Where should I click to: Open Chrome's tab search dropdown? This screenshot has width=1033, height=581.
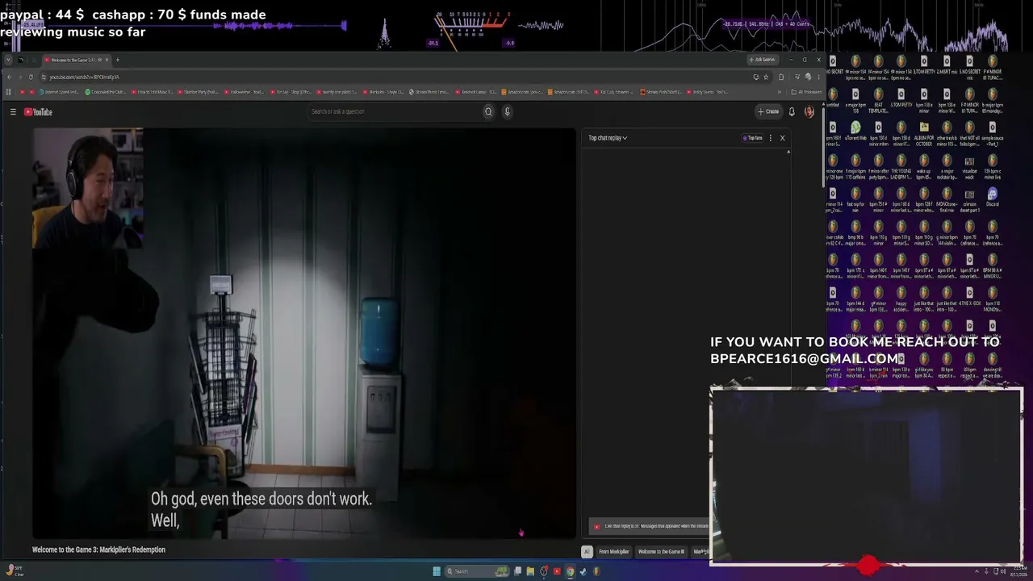click(9, 60)
